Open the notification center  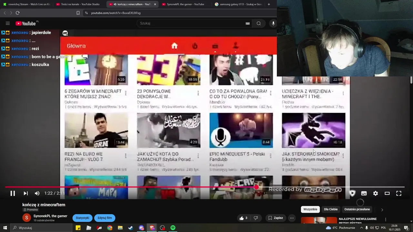406,228
